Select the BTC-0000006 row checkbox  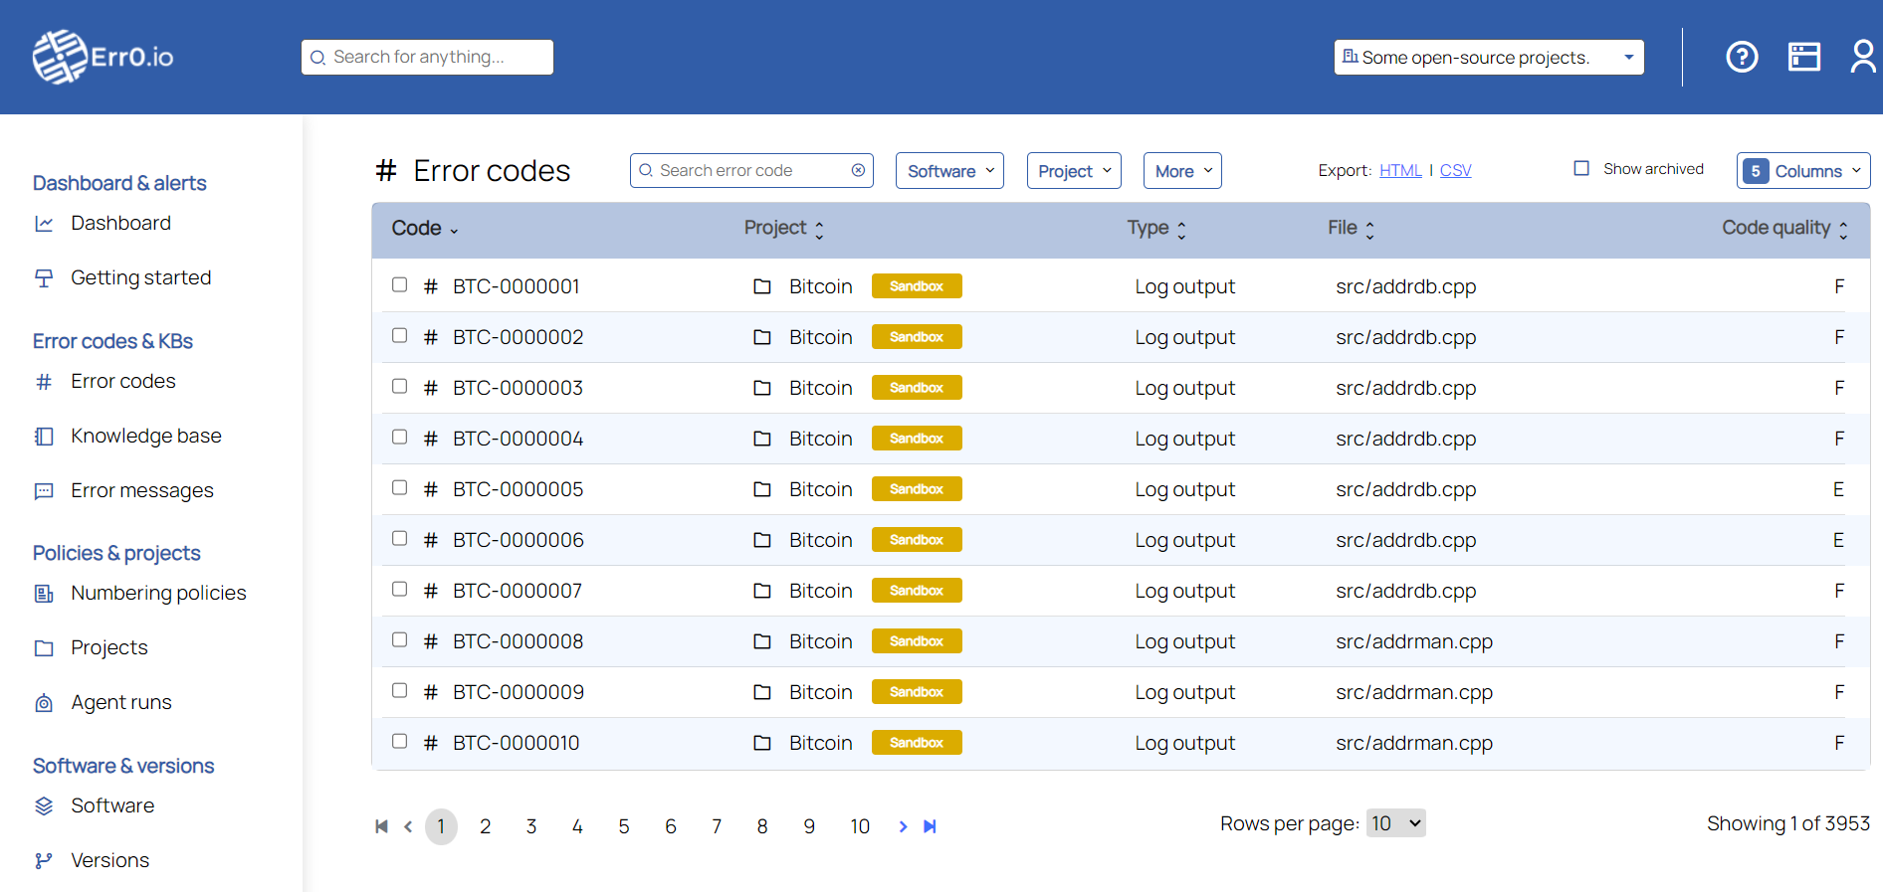tap(400, 538)
